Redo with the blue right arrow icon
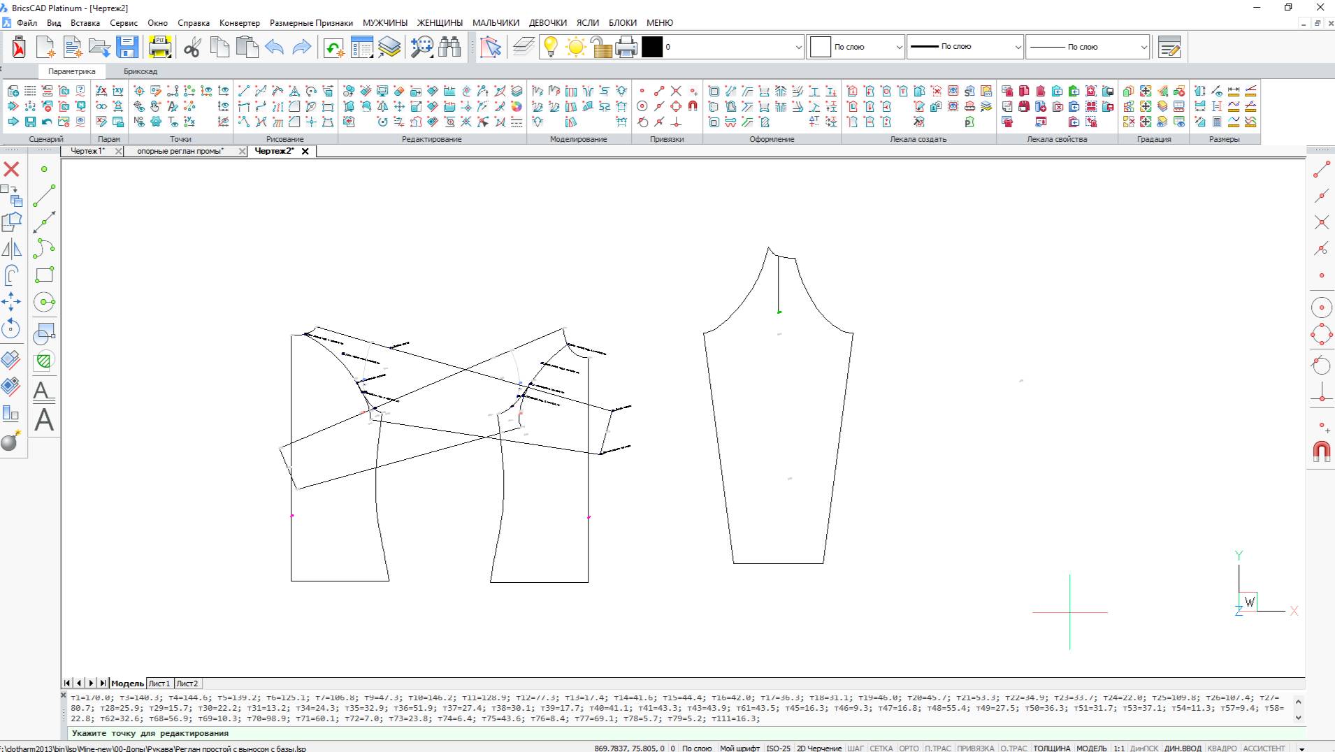The height and width of the screenshot is (752, 1335). pos(301,47)
